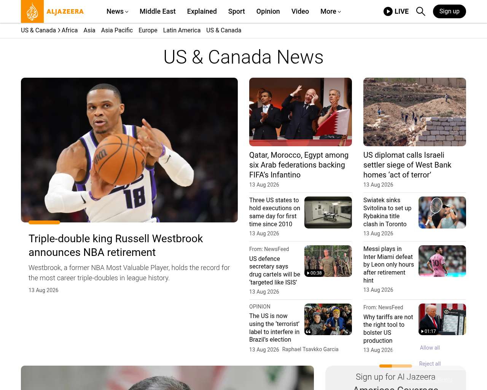This screenshot has width=487, height=390.
Task: Click the LIVE text label
Action: (401, 11)
